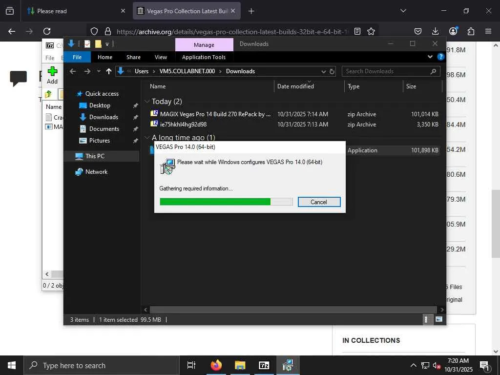
Task: Switch to the View ribbon tab
Action: tap(161, 57)
